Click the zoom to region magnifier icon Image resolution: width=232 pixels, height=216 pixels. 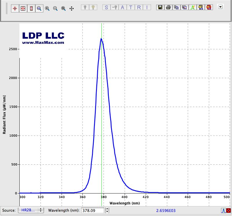(63, 8)
